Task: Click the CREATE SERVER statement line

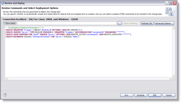Action: [x=65, y=32]
